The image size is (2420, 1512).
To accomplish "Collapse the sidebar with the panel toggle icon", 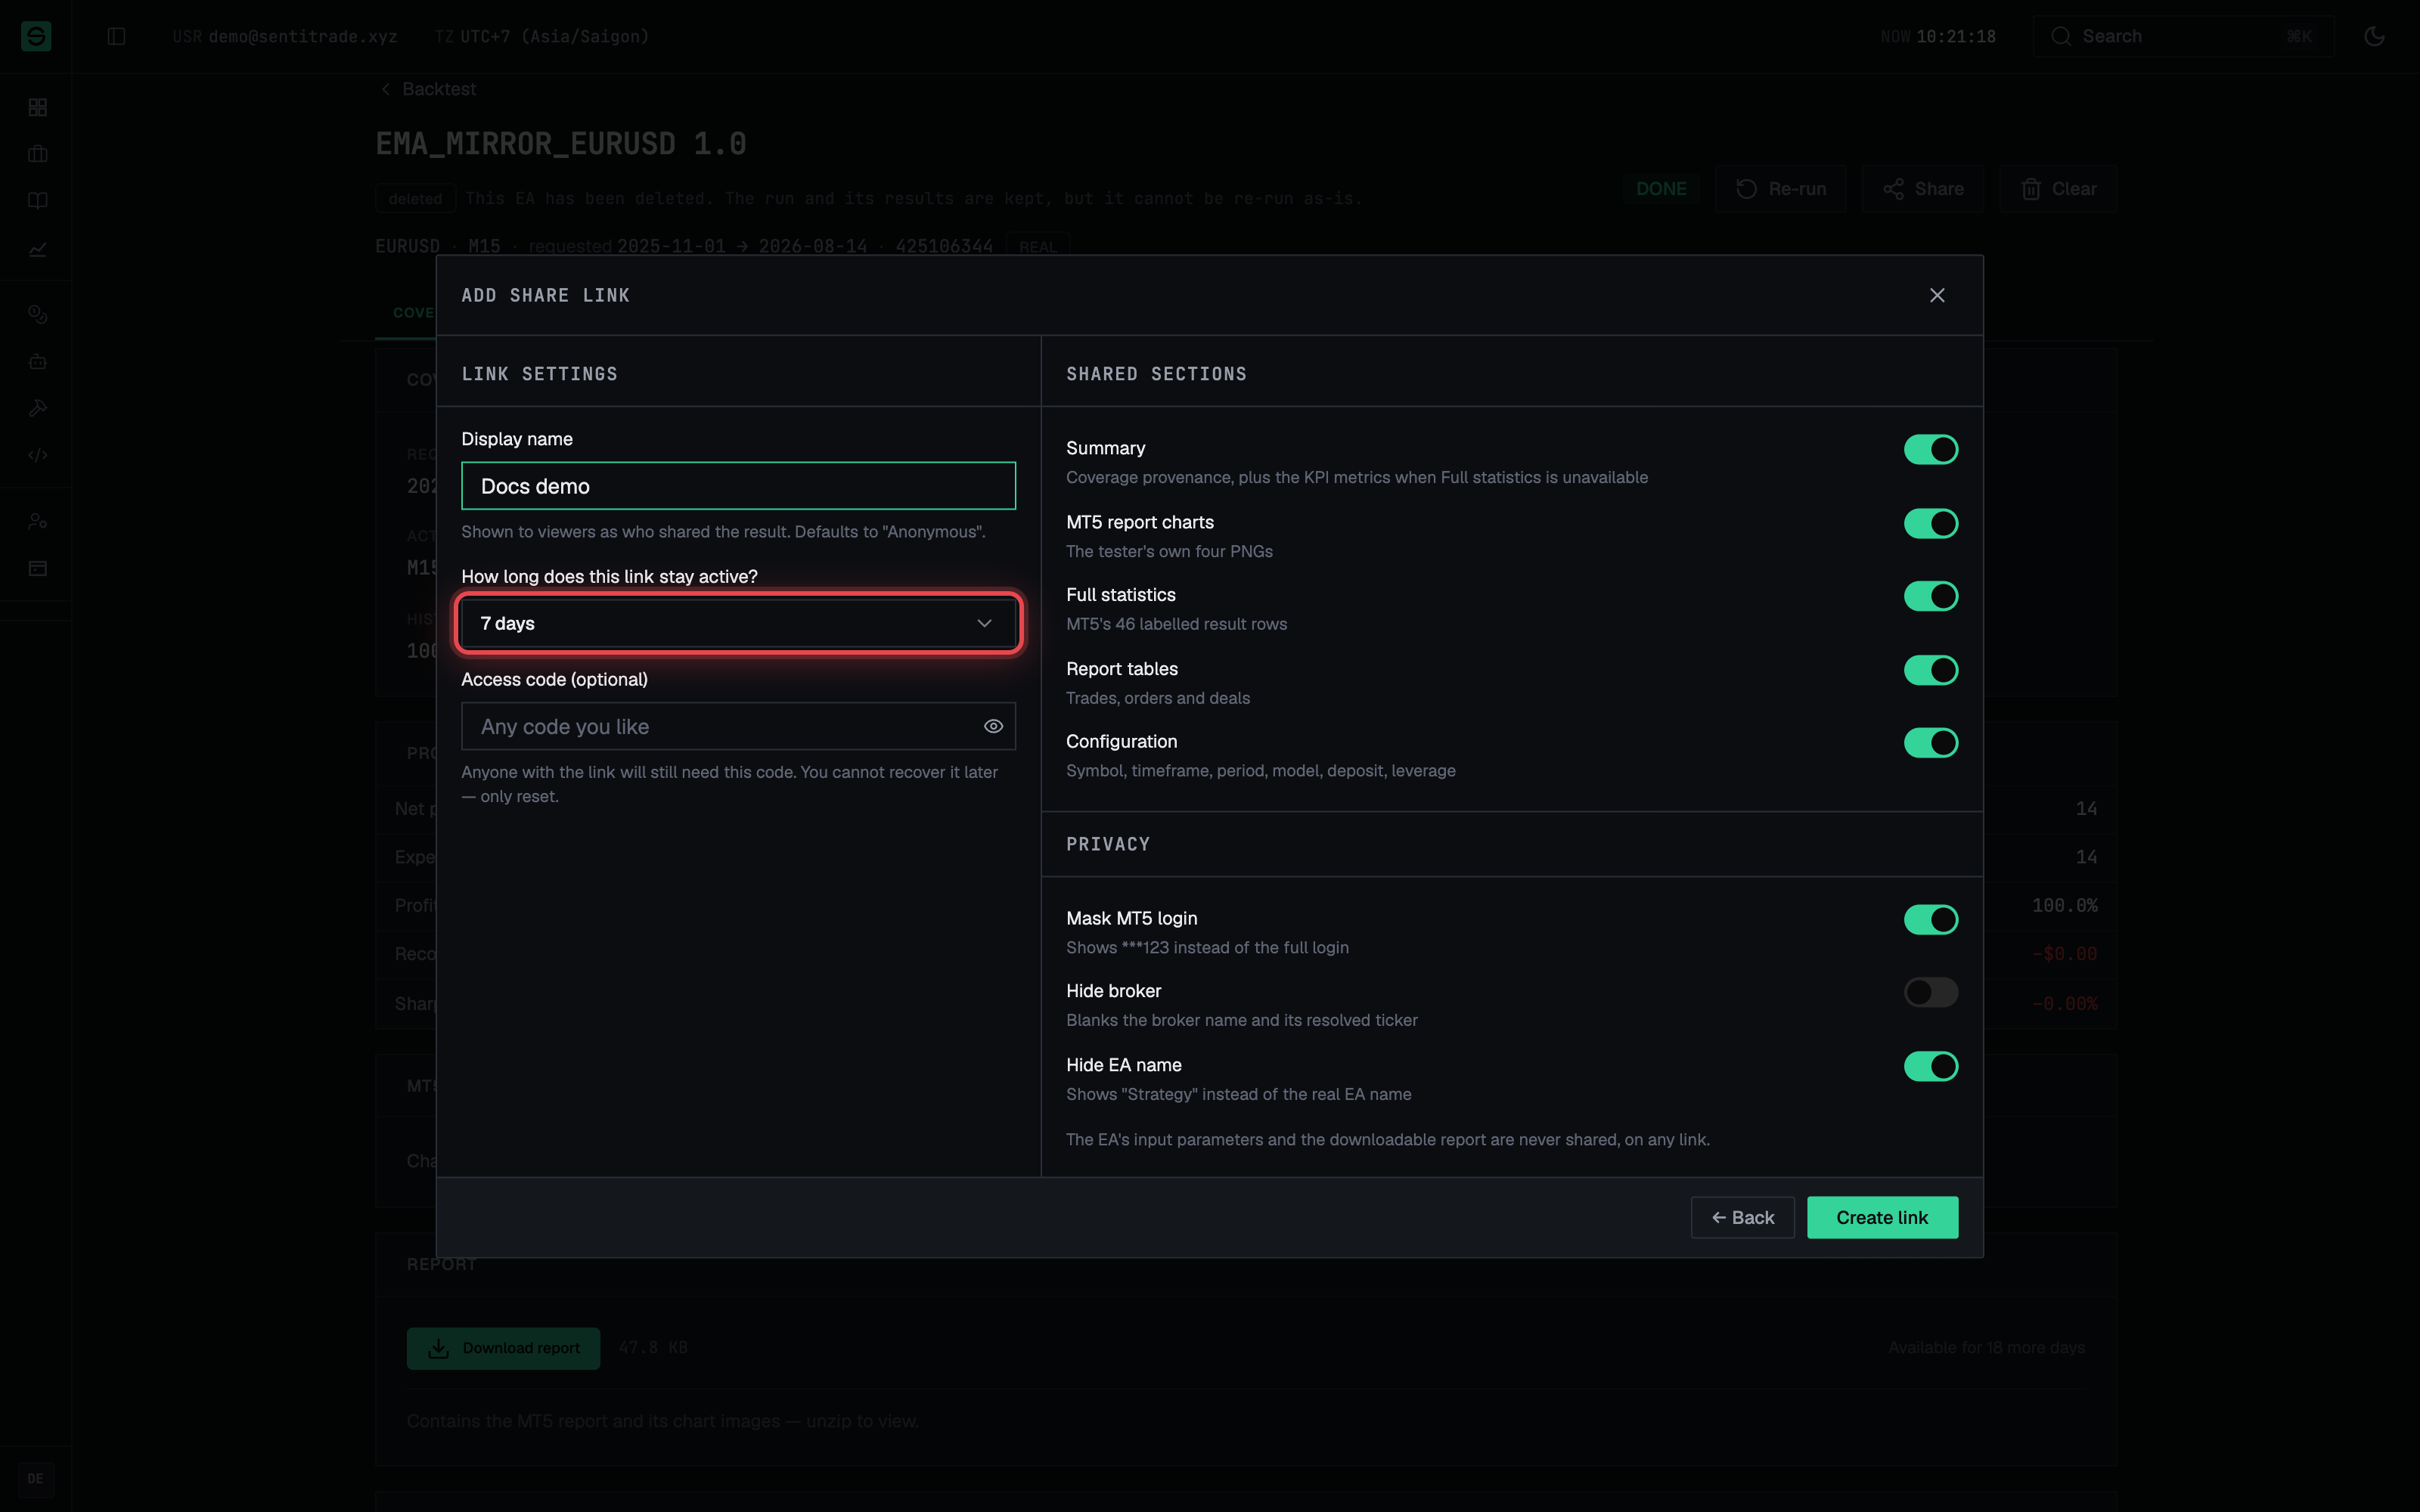I will tap(116, 36).
